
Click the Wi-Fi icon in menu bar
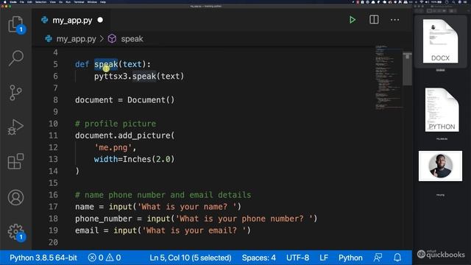click(x=421, y=1)
